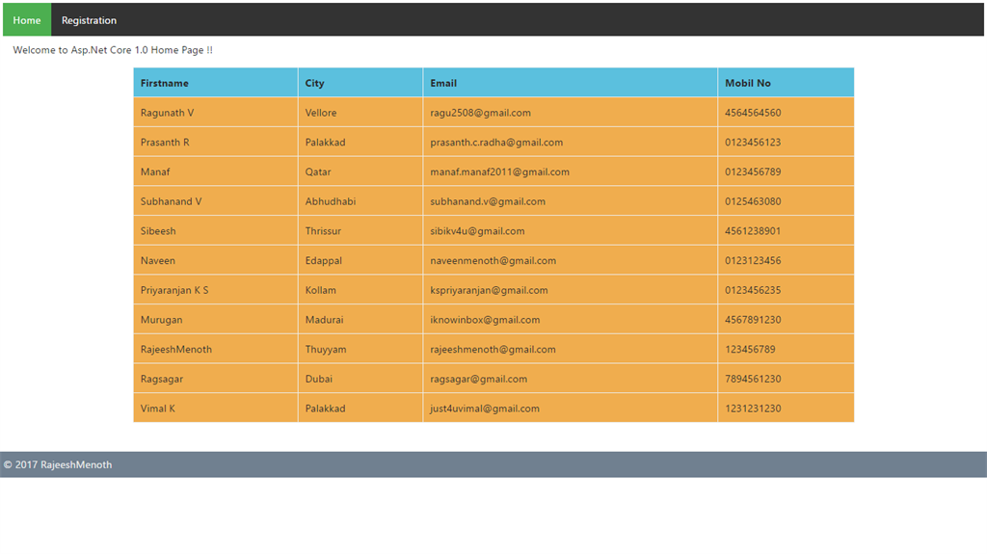
Task: Click mobile number 1231231230
Action: (753, 409)
